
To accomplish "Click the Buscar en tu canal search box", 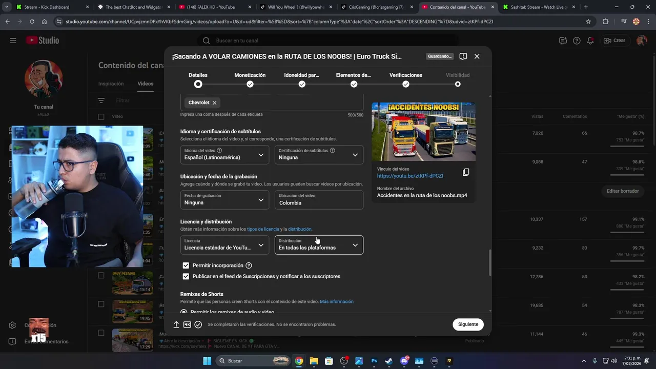I will pos(328,40).
